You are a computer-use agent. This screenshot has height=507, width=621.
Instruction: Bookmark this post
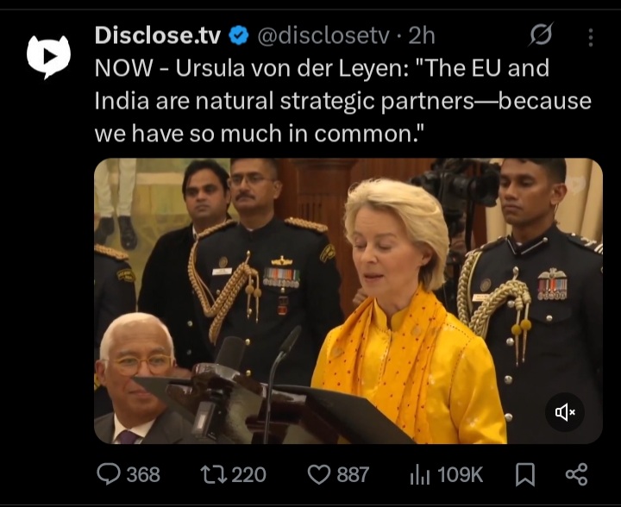[x=525, y=474]
